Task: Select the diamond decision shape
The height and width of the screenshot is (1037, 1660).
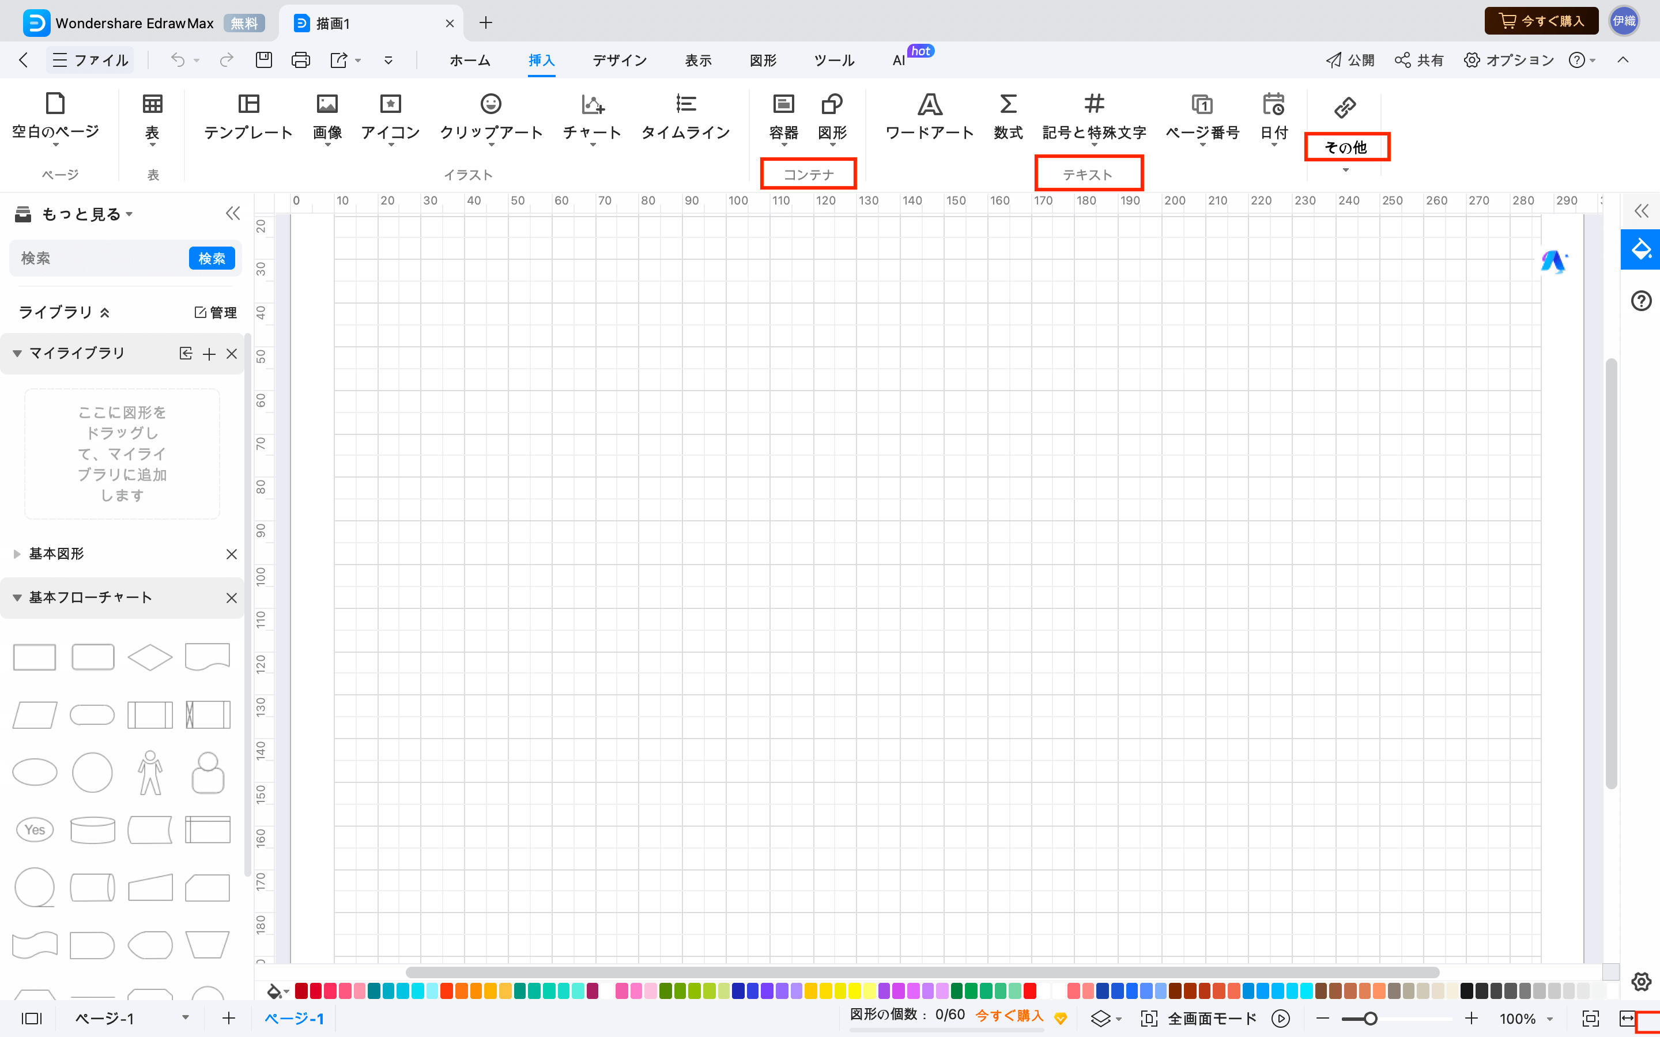Action: [149, 657]
